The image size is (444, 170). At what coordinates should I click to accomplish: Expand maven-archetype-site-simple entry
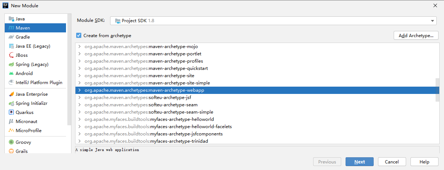coord(79,83)
